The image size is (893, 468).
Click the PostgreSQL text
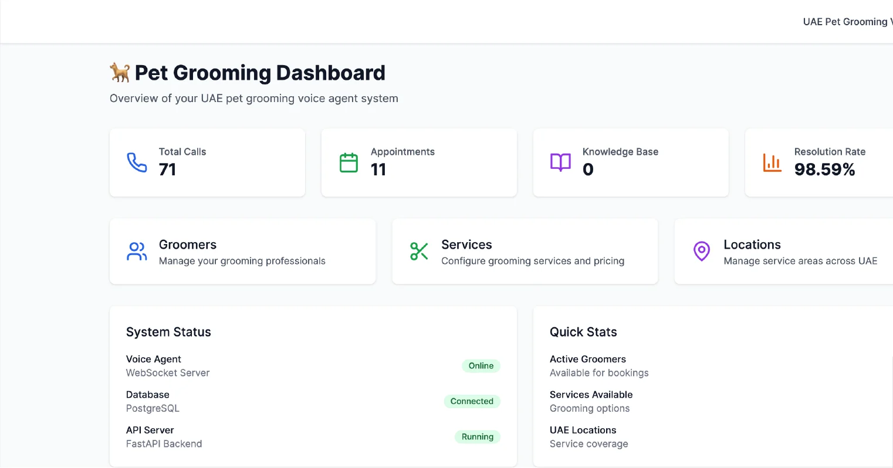click(x=153, y=408)
